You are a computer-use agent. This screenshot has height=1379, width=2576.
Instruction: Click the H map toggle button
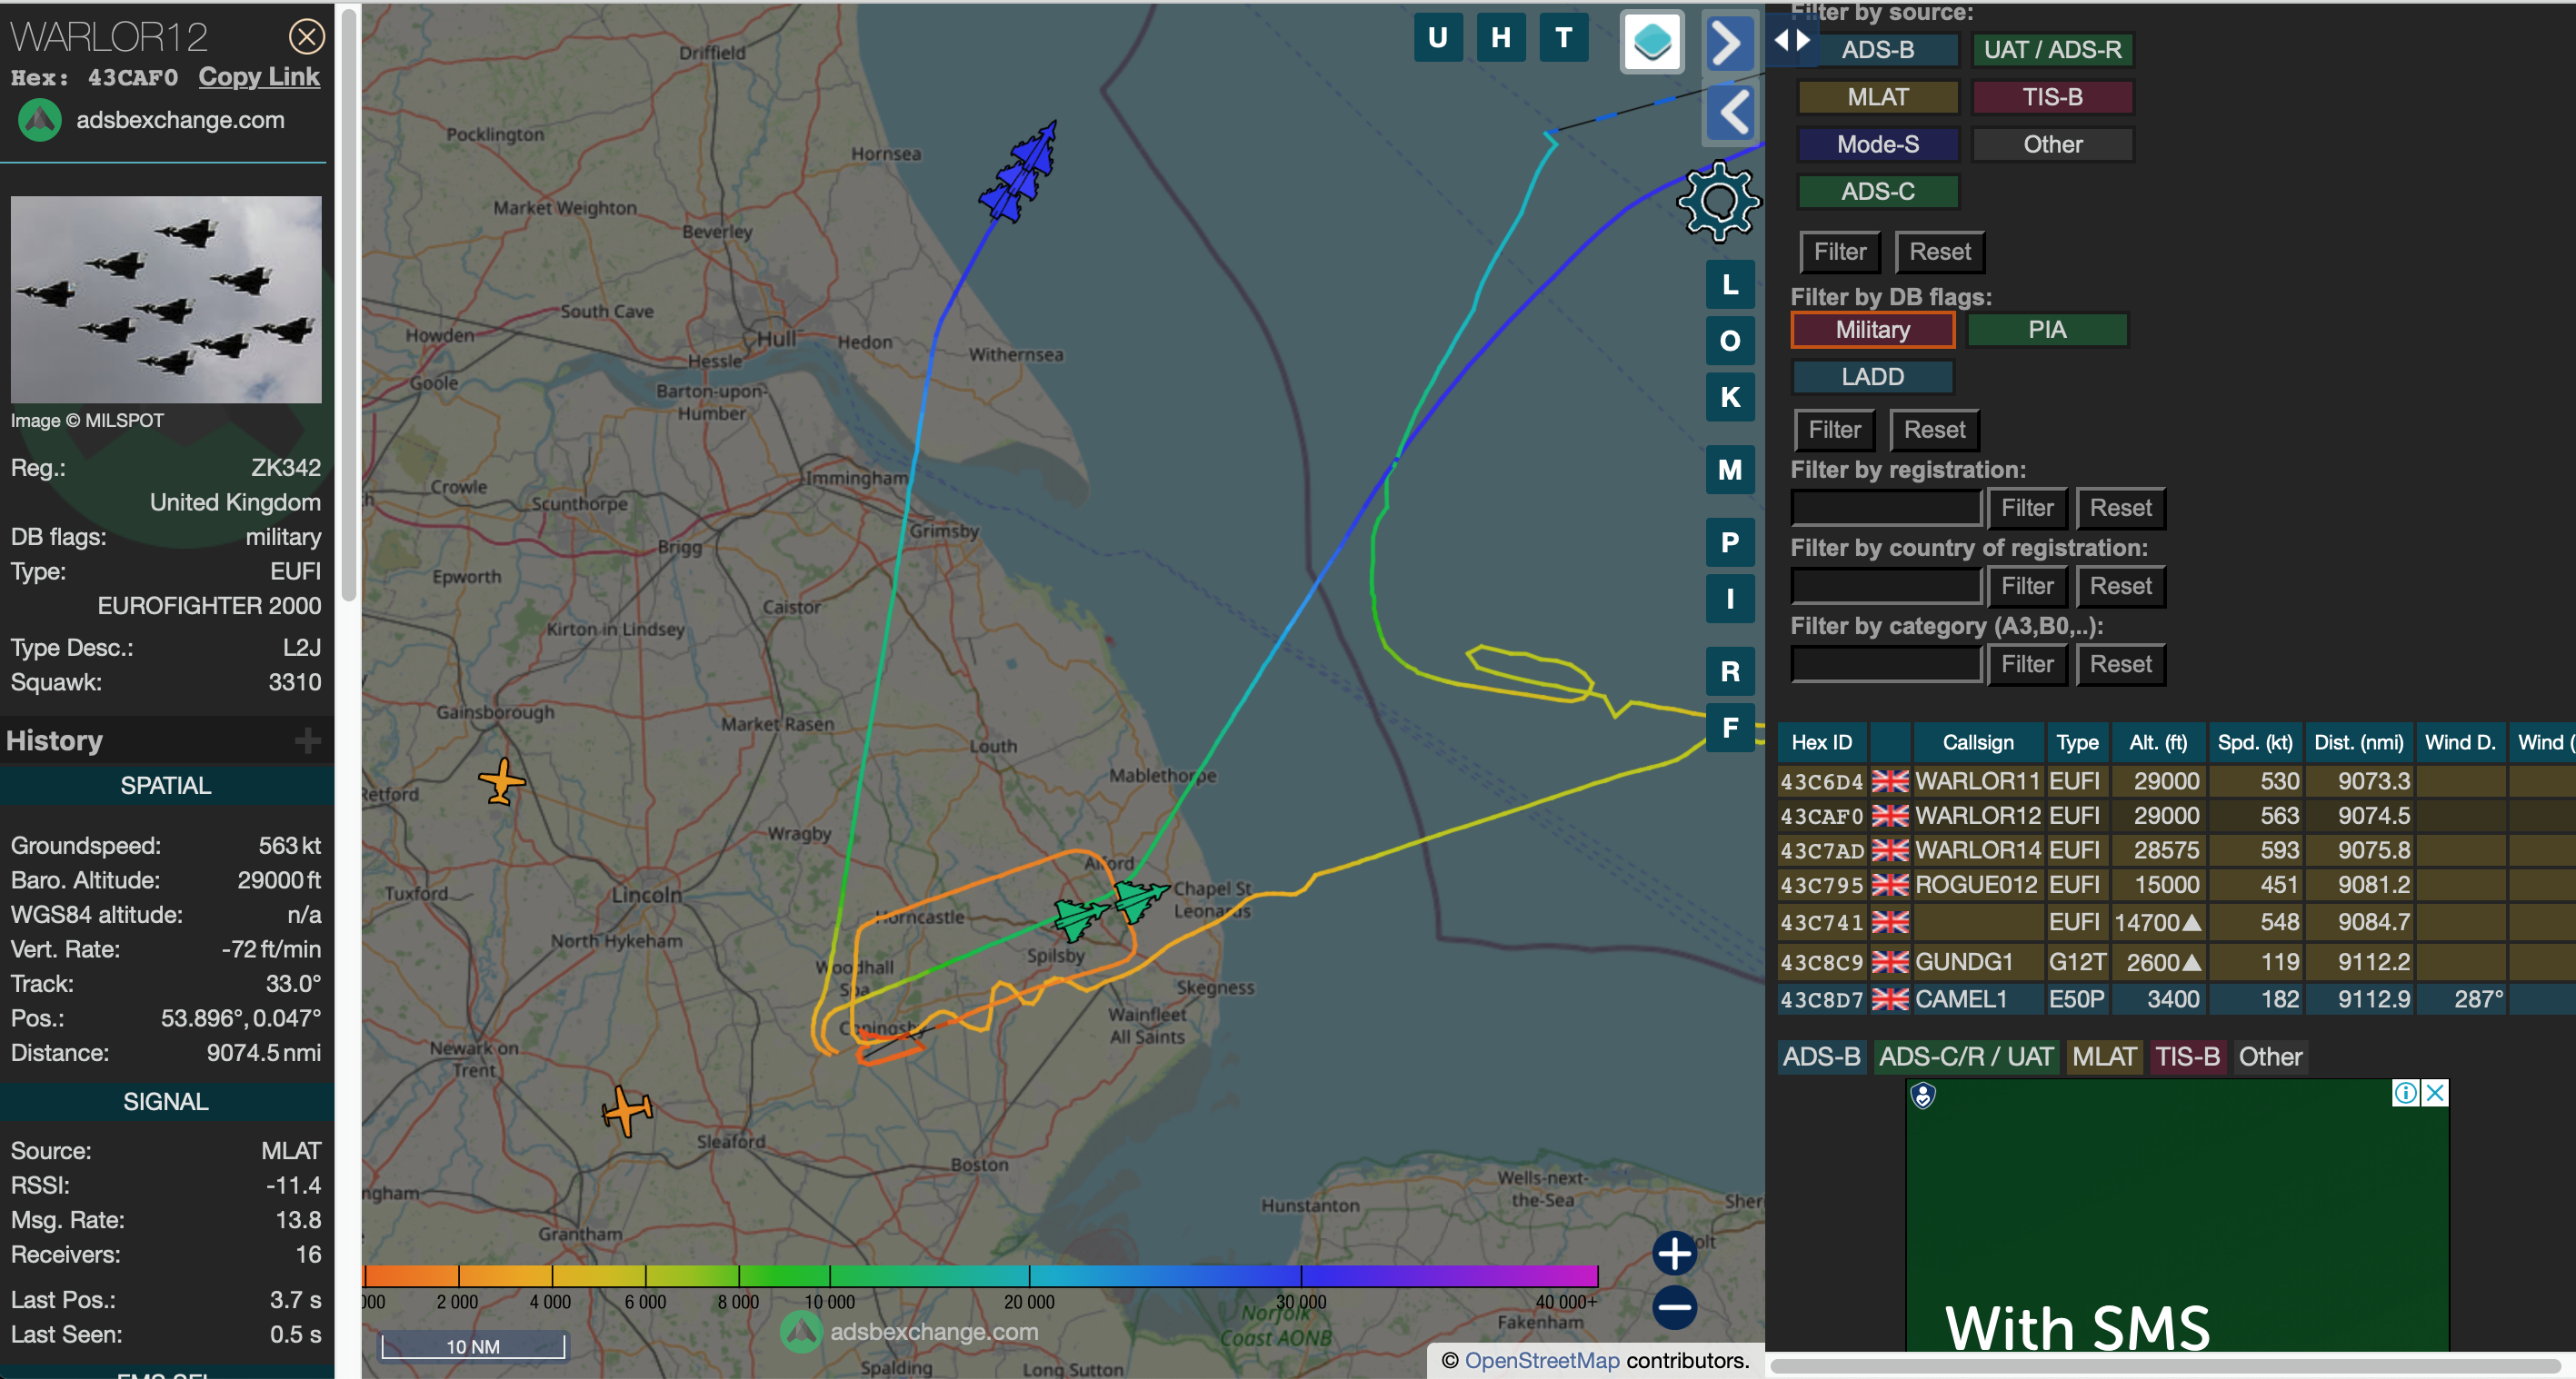pyautogui.click(x=1501, y=38)
